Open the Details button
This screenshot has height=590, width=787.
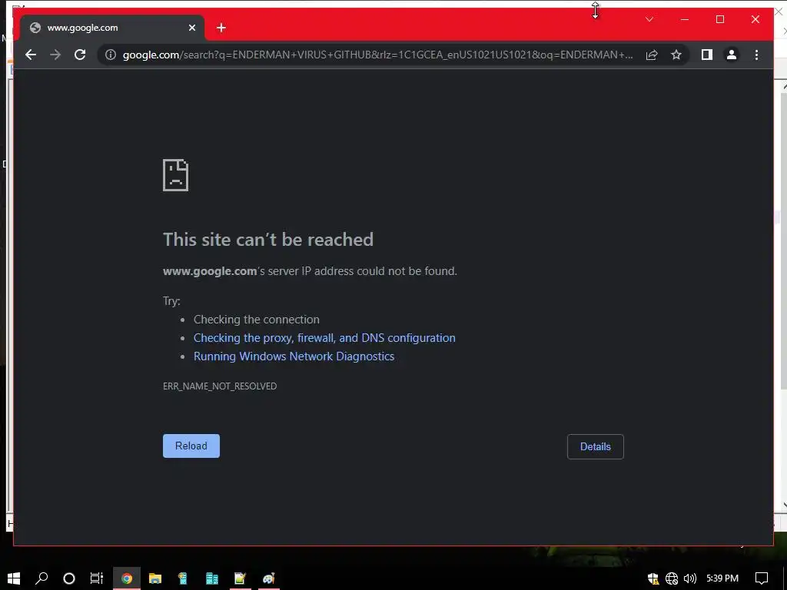(596, 446)
